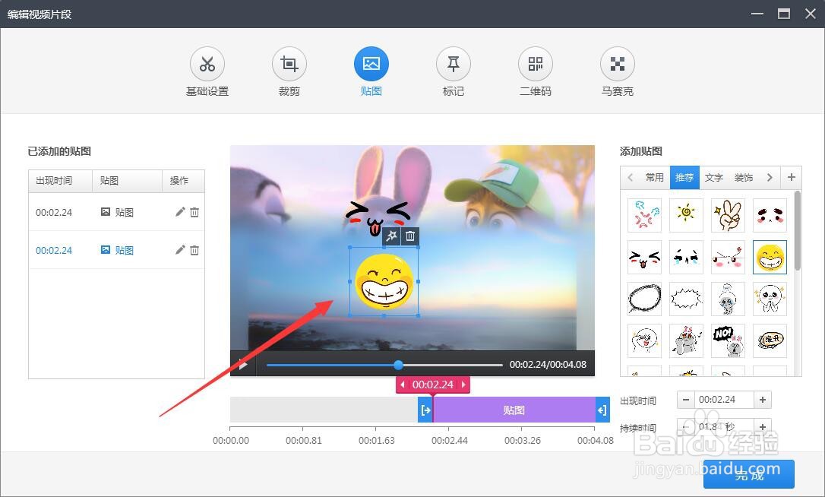Decrease 出现时间 with minus button

coord(685,400)
